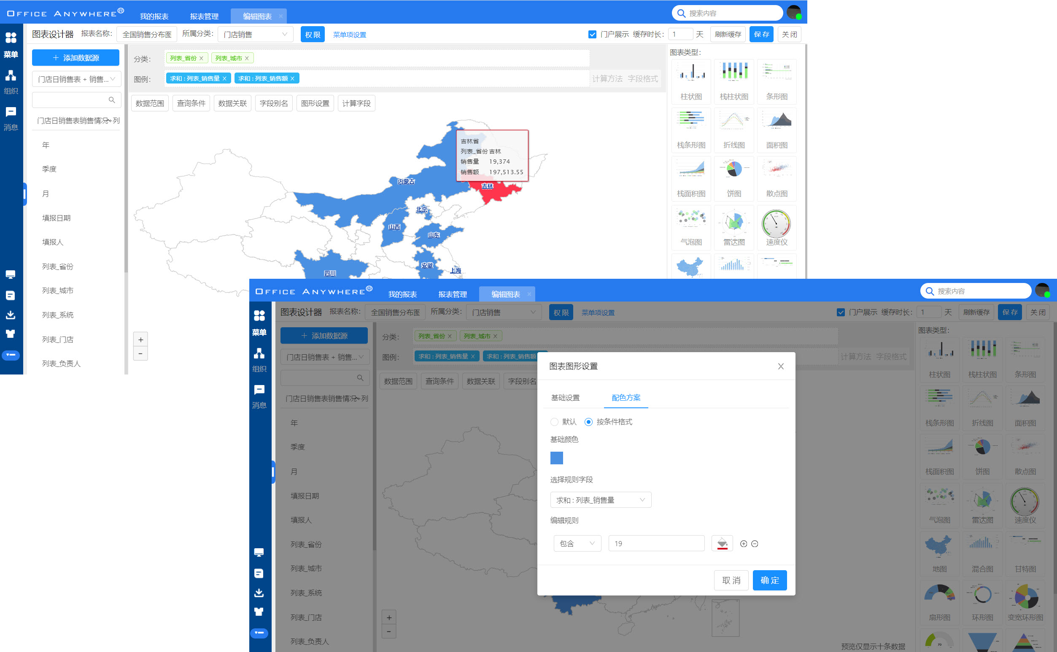
Task: Click the blue 基础颜色 swatch
Action: tap(557, 458)
